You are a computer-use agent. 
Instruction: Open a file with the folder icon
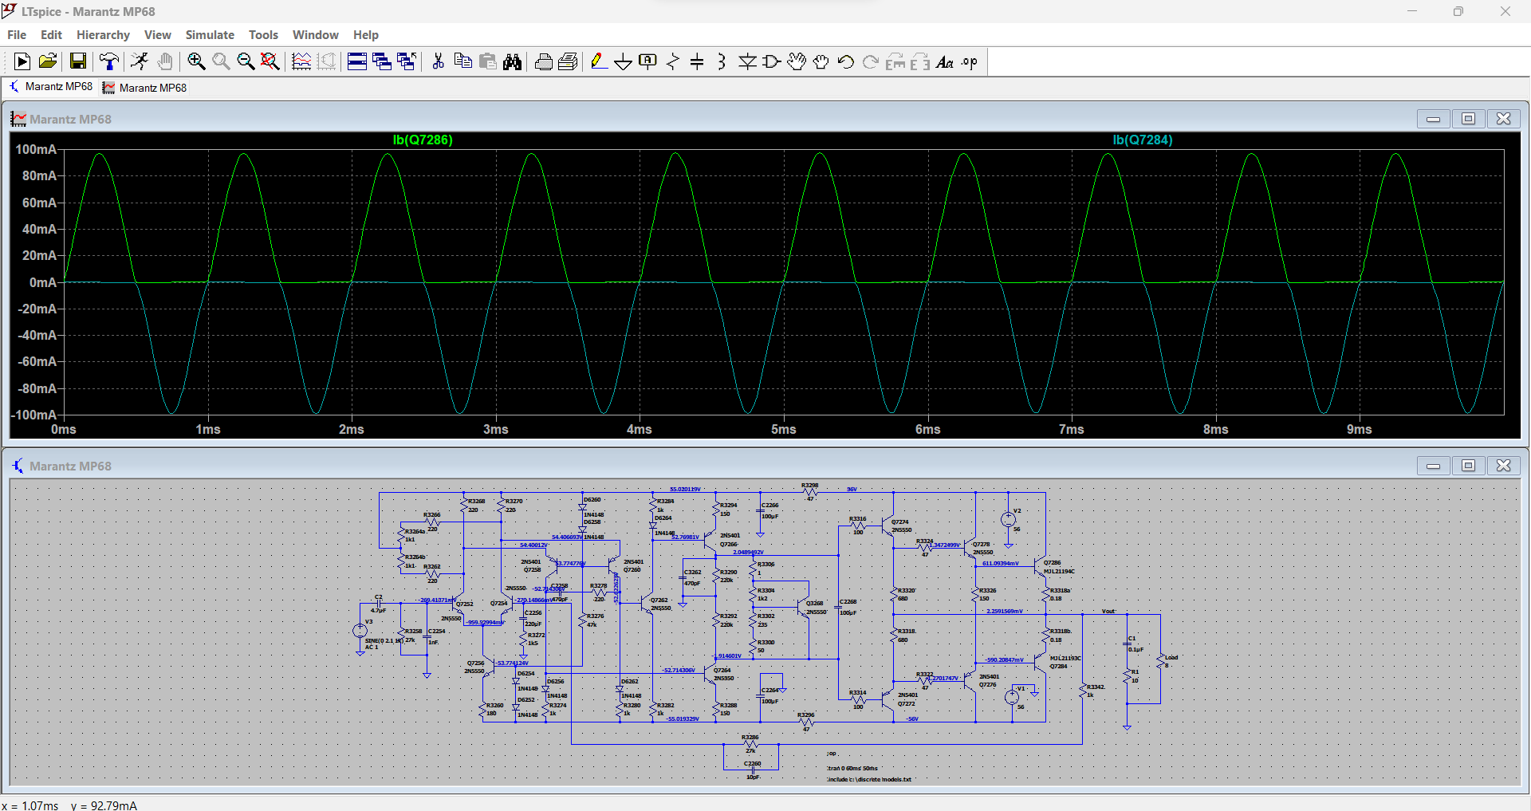click(48, 61)
